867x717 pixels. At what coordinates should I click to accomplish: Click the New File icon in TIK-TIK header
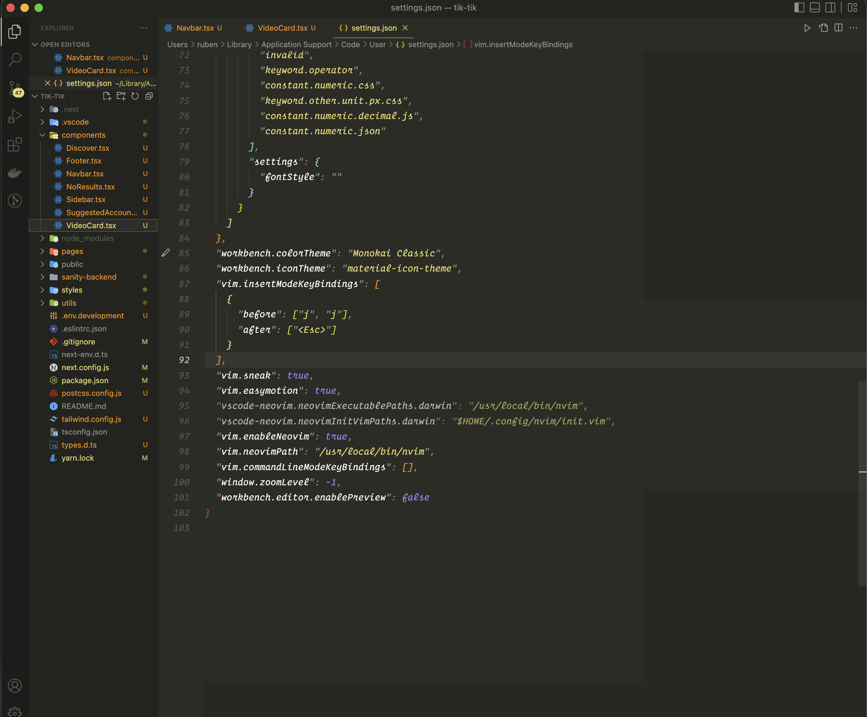click(107, 96)
